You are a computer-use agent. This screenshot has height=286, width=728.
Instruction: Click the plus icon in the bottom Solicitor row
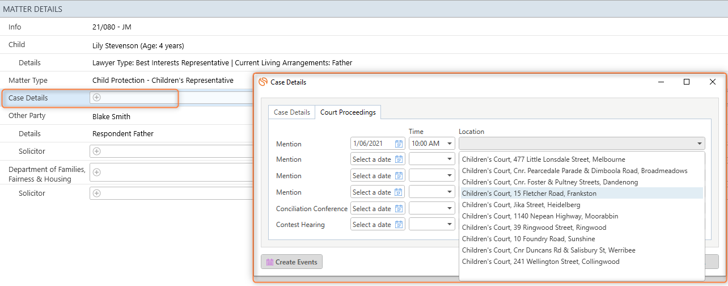point(96,194)
